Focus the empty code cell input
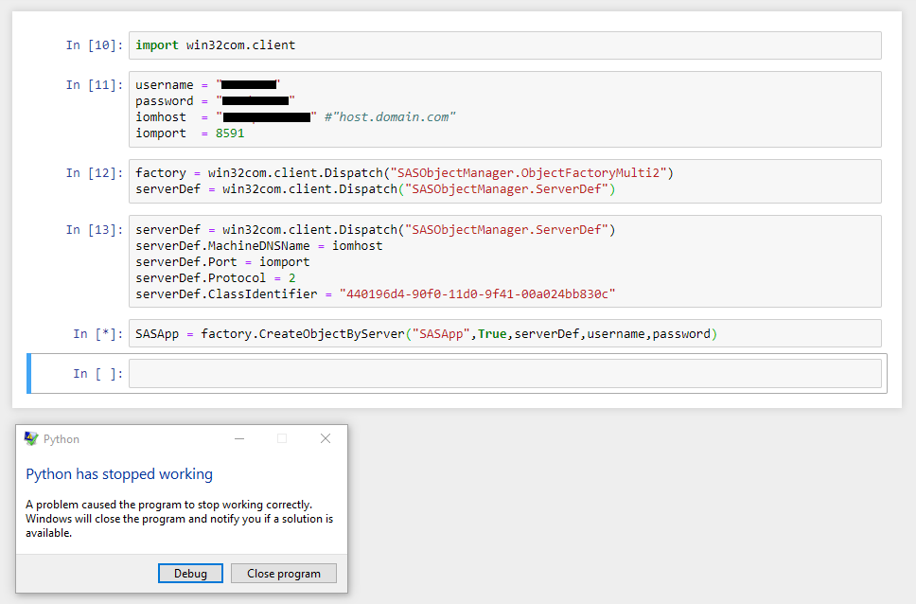 pos(504,374)
